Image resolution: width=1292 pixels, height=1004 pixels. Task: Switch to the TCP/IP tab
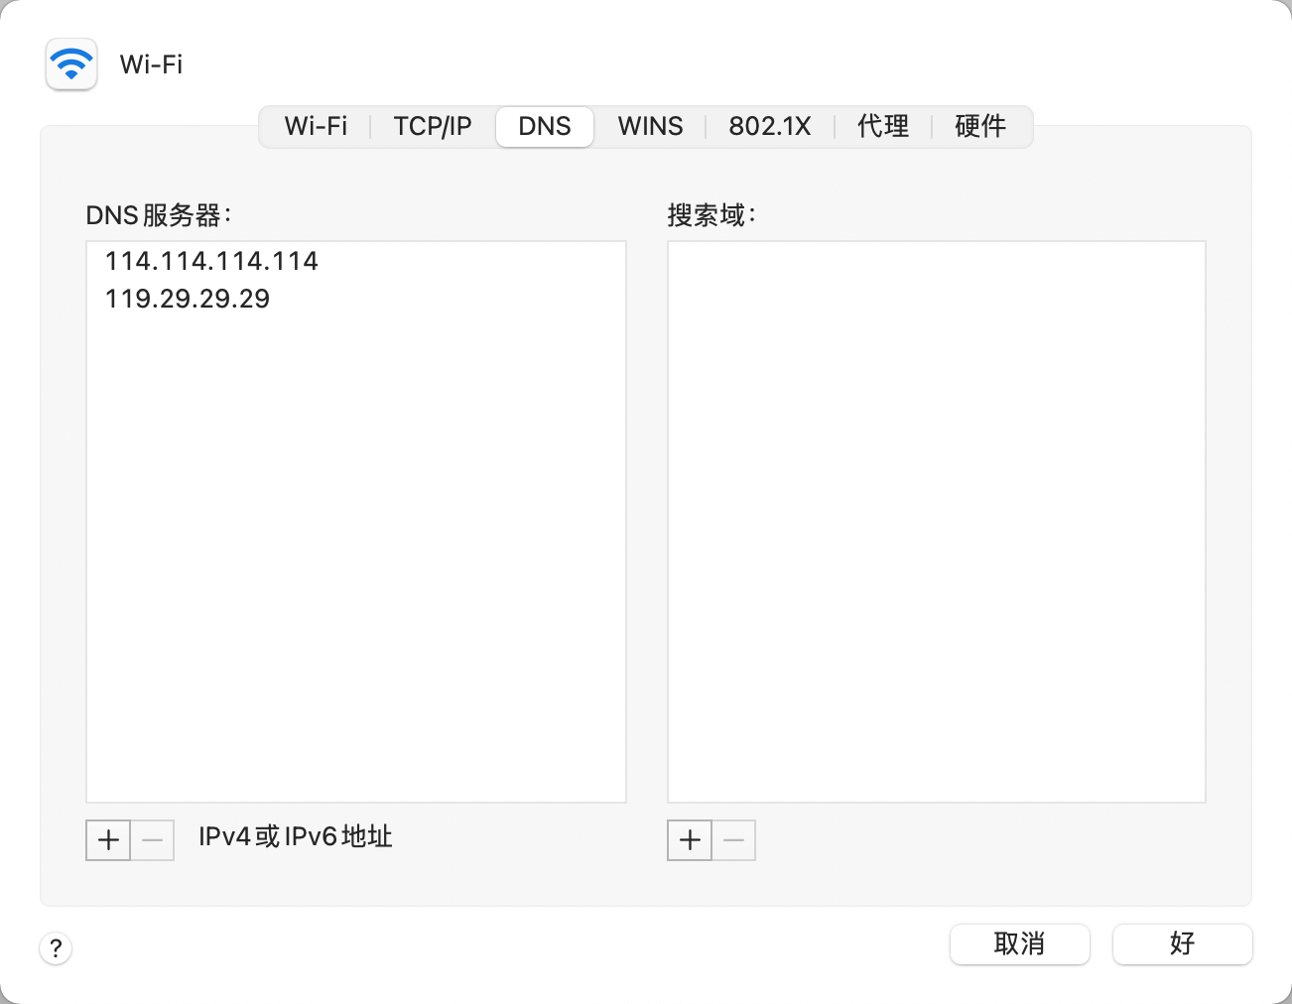[x=432, y=126]
